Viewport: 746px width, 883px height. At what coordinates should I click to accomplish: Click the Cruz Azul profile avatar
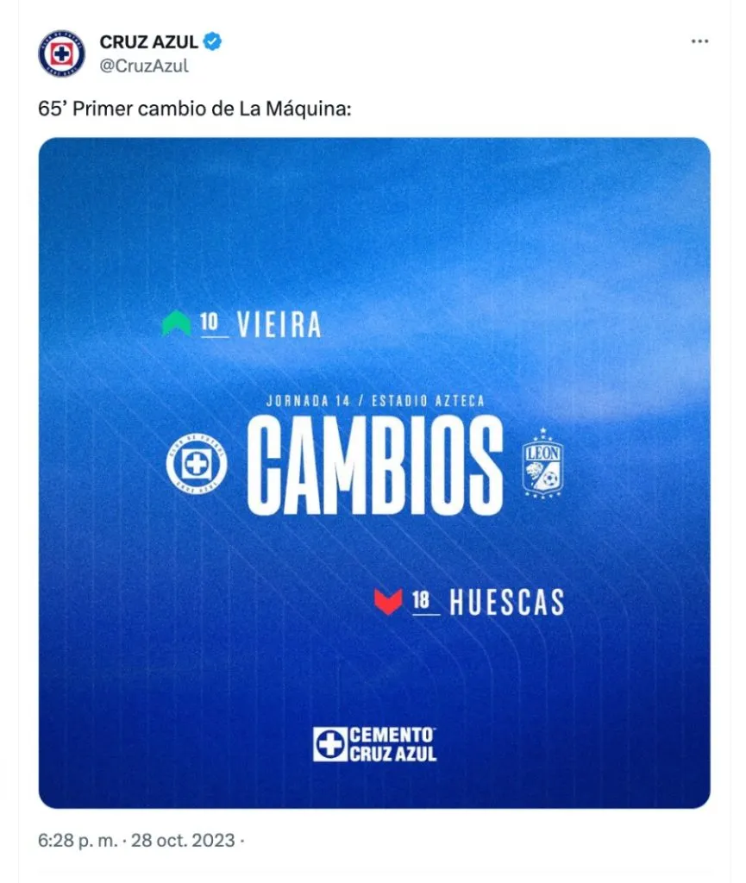coord(61,53)
